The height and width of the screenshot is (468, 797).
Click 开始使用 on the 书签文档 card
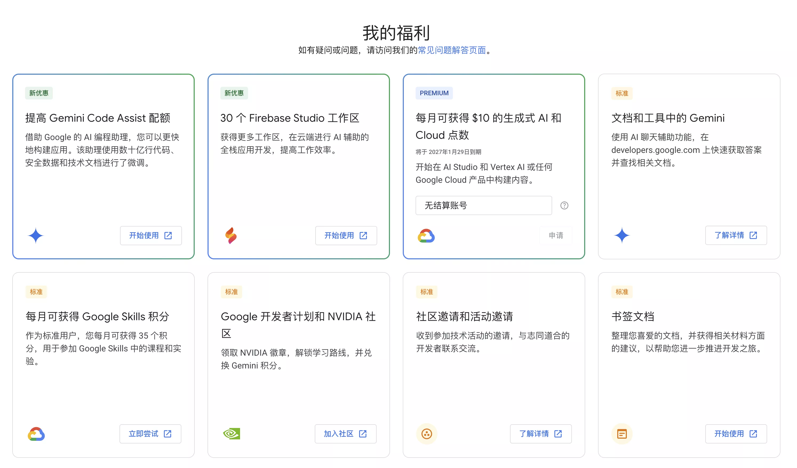(x=736, y=434)
